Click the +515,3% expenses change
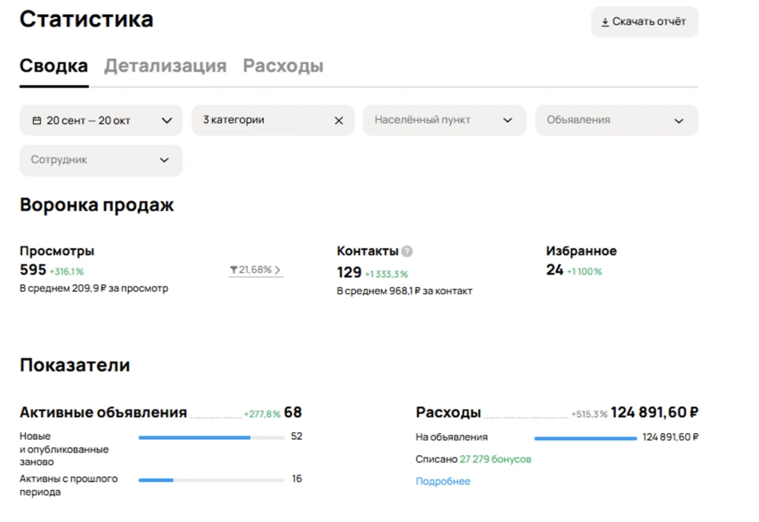Viewport: 759px width, 522px height. pos(589,414)
